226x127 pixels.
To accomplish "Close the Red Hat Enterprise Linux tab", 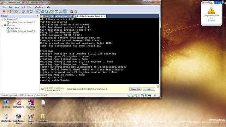I will pos(105,16).
